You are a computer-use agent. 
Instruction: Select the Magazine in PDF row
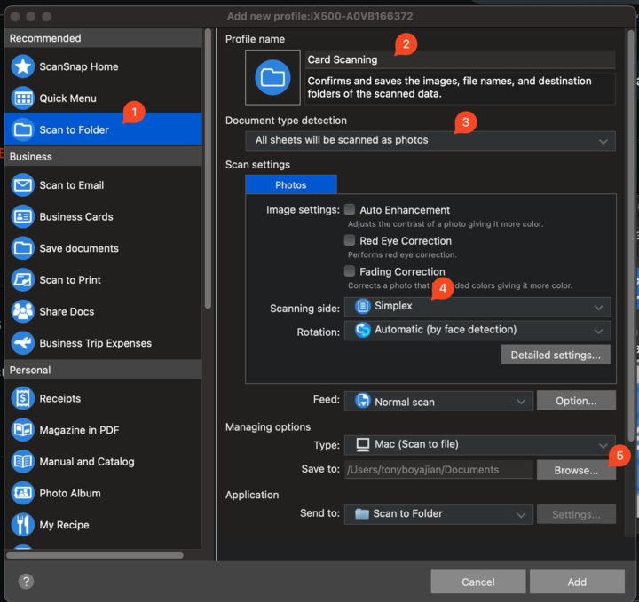(103, 430)
